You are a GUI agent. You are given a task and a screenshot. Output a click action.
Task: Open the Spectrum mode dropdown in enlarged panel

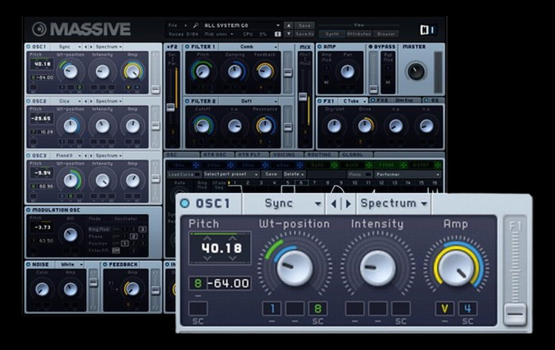click(394, 204)
